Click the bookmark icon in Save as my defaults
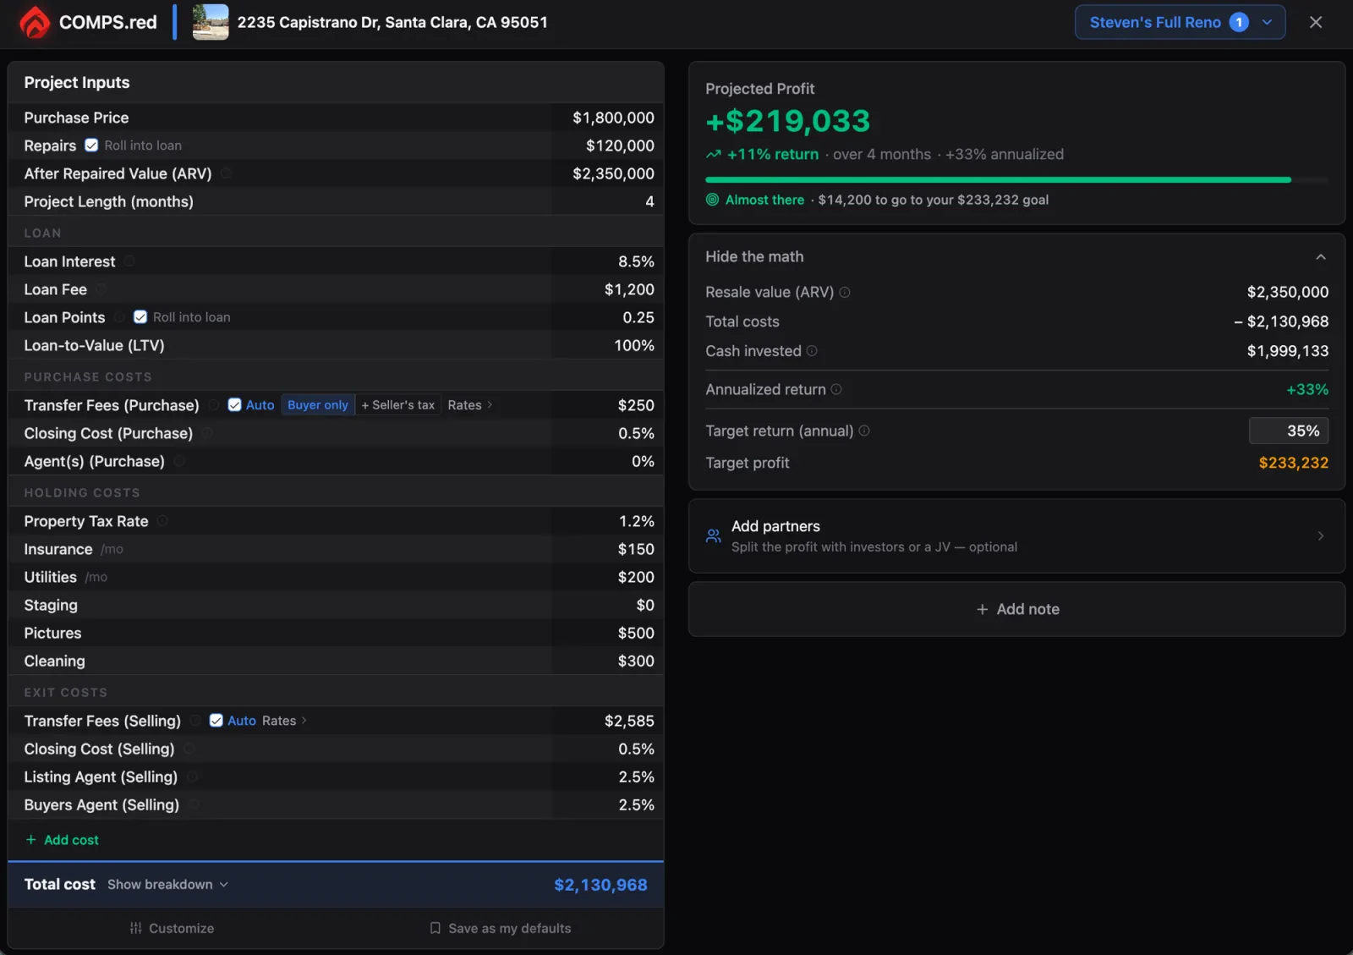 pyautogui.click(x=435, y=928)
